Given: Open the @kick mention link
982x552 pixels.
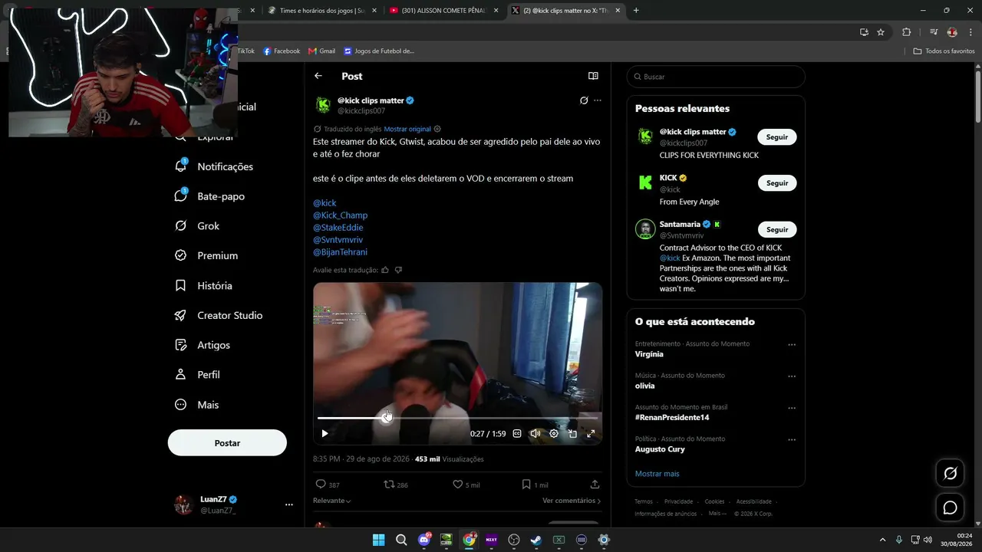Looking at the screenshot, I should click(325, 203).
